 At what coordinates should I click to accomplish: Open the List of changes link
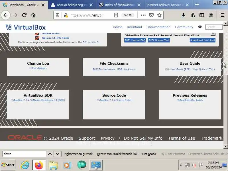(38, 68)
